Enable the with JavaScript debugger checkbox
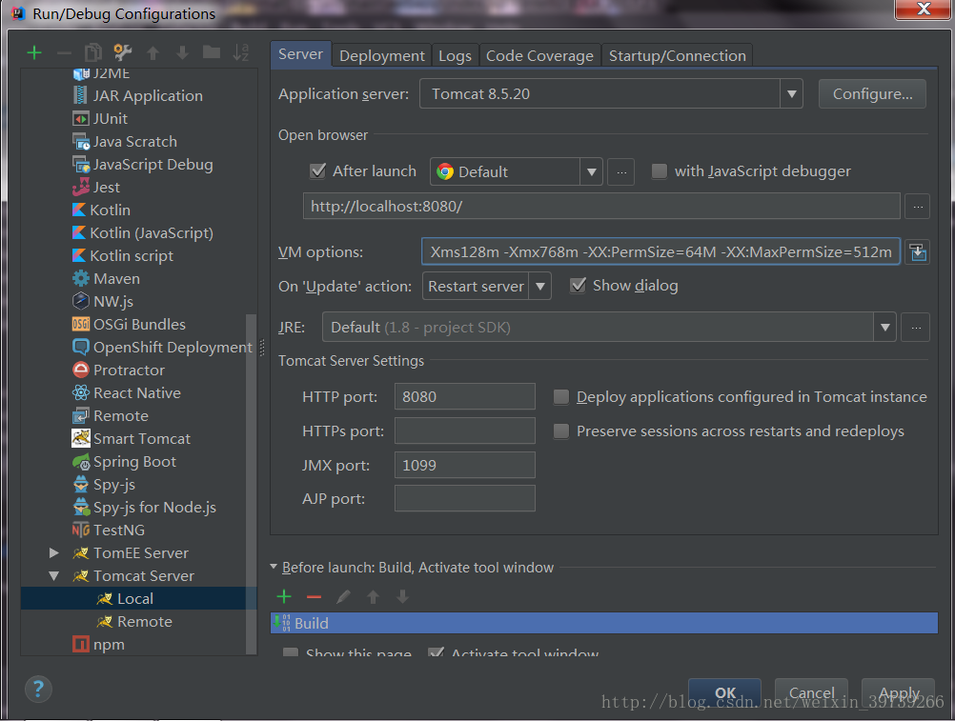 pos(659,171)
